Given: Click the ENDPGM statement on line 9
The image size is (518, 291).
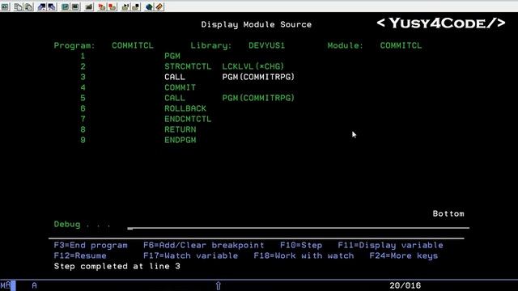Looking at the screenshot, I should [x=180, y=140].
